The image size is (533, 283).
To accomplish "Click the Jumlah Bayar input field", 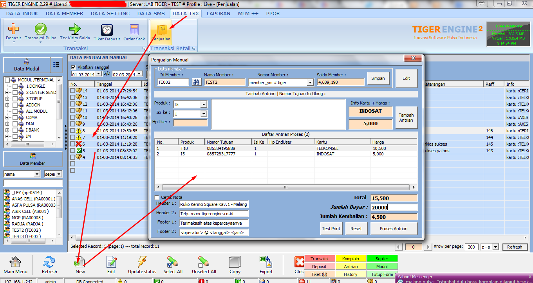I will pos(394,207).
